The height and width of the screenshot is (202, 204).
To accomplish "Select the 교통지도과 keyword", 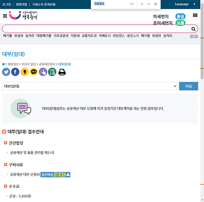I will click(x=89, y=36).
